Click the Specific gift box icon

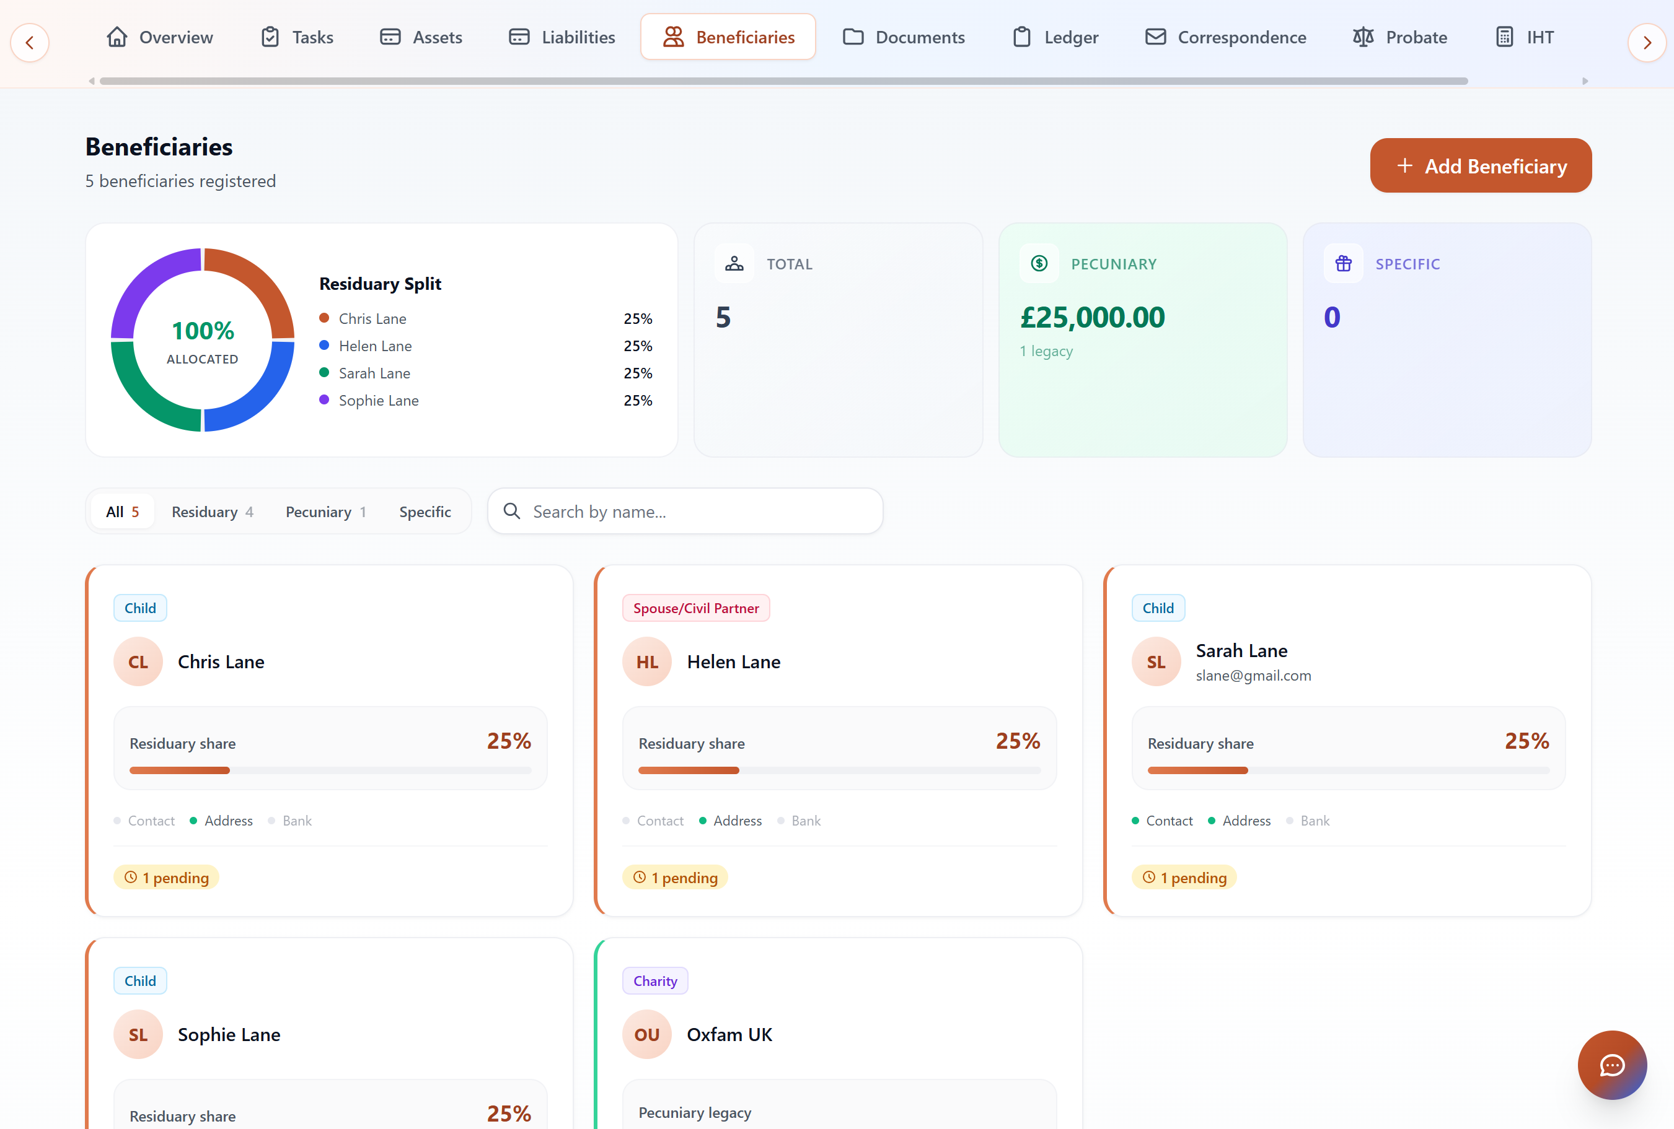[1342, 263]
